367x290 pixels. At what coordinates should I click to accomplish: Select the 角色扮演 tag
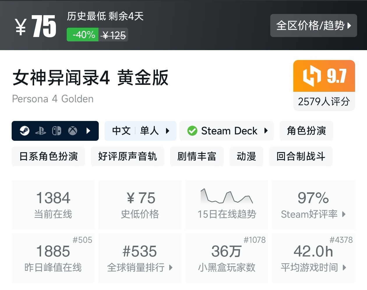coord(306,131)
